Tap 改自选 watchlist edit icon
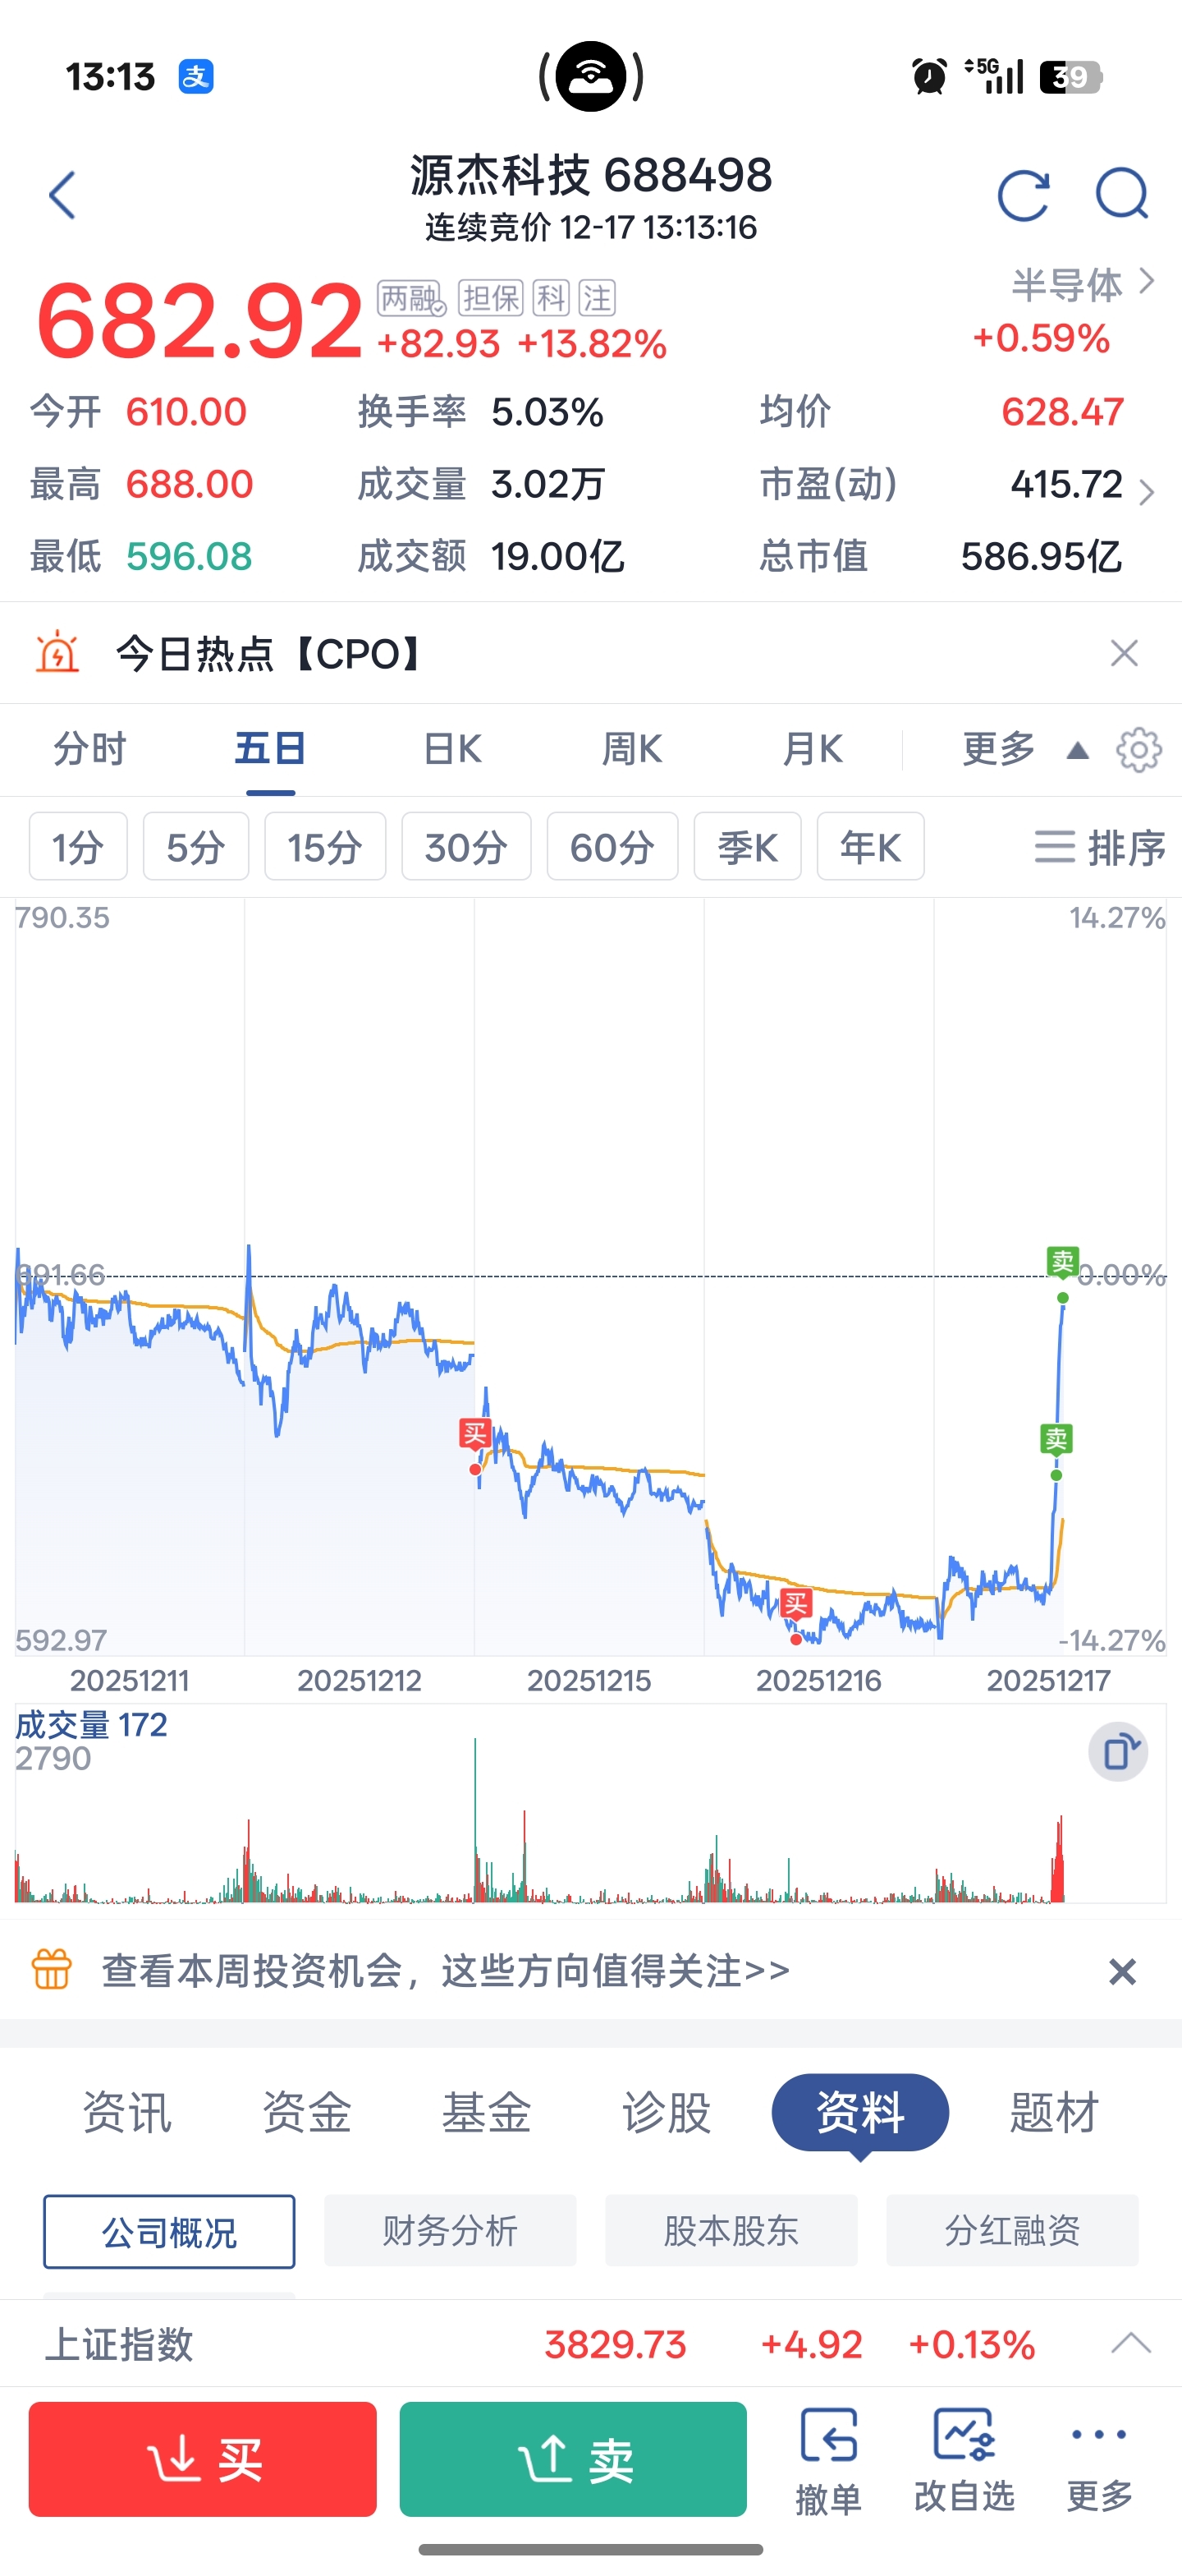Screen dimensions: 1182x2576 [964, 2460]
